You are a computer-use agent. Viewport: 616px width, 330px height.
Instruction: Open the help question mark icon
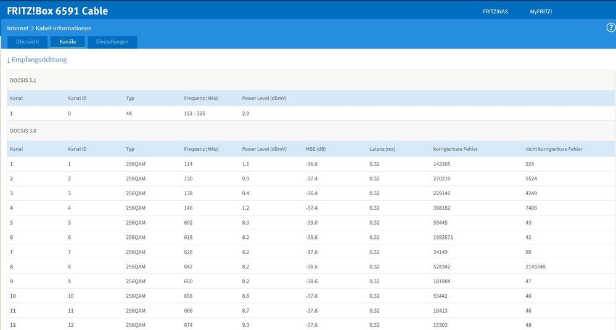tap(611, 28)
